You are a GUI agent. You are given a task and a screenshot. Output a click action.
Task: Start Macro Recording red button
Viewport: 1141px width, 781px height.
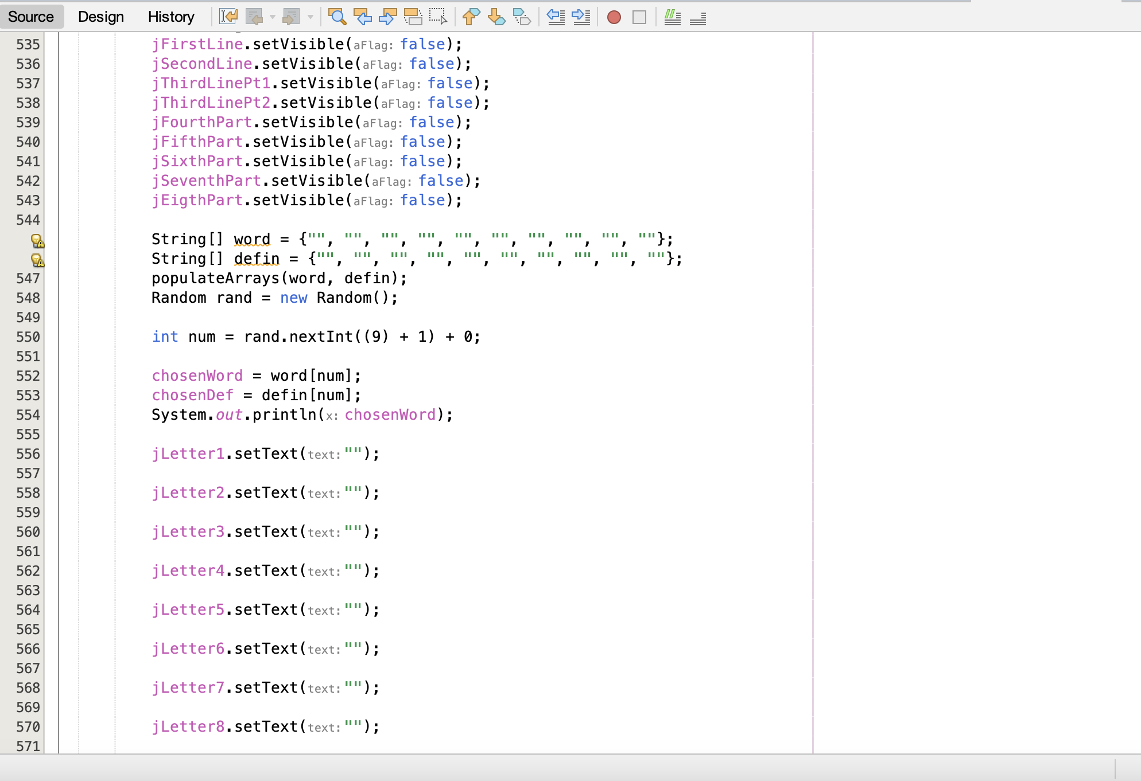click(614, 17)
